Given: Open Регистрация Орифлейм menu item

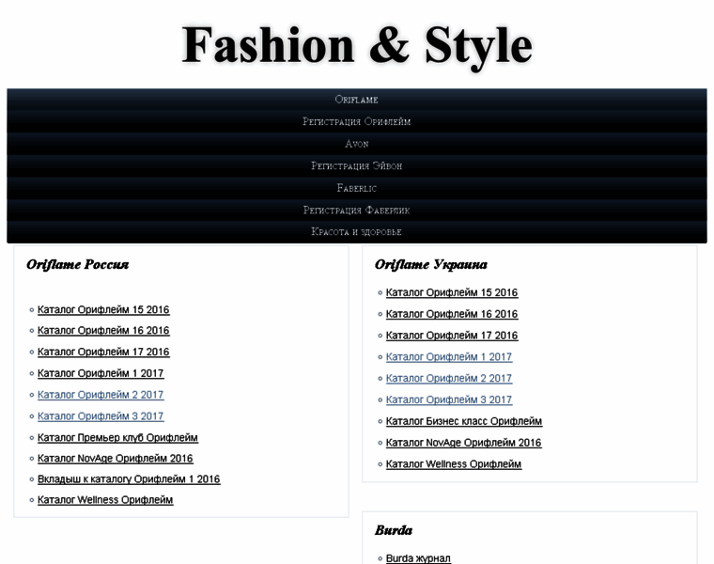Looking at the screenshot, I should click(x=357, y=121).
